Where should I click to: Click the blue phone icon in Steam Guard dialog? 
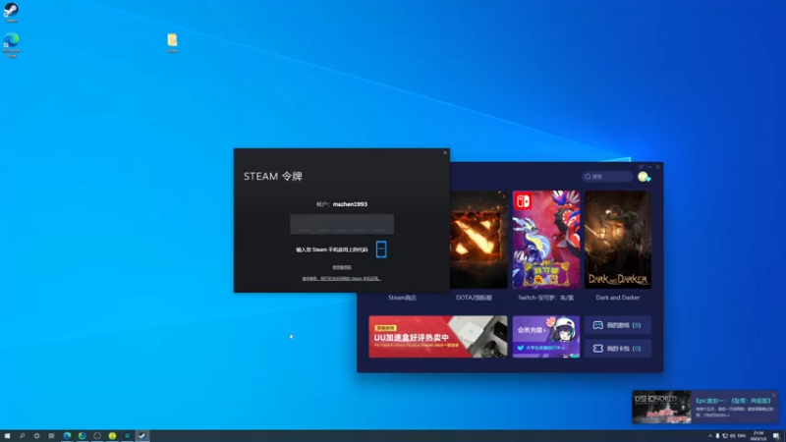click(x=381, y=249)
